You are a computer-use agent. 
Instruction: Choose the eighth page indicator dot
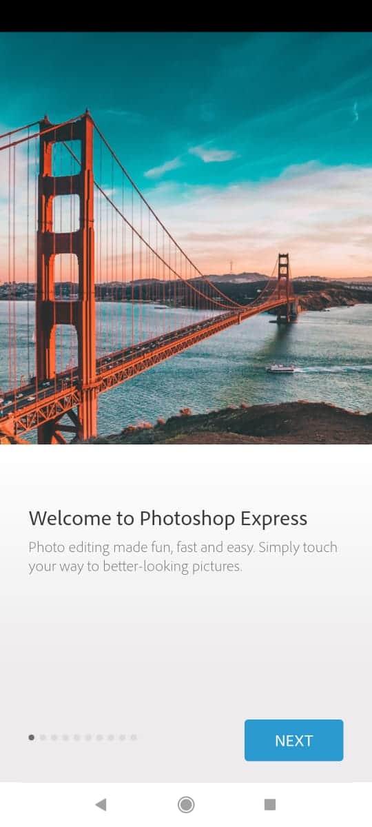111,737
